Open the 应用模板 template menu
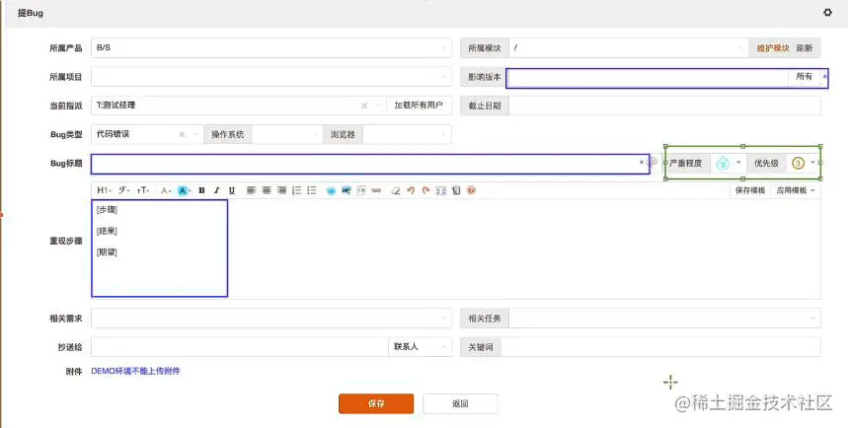The height and width of the screenshot is (428, 848). point(795,190)
